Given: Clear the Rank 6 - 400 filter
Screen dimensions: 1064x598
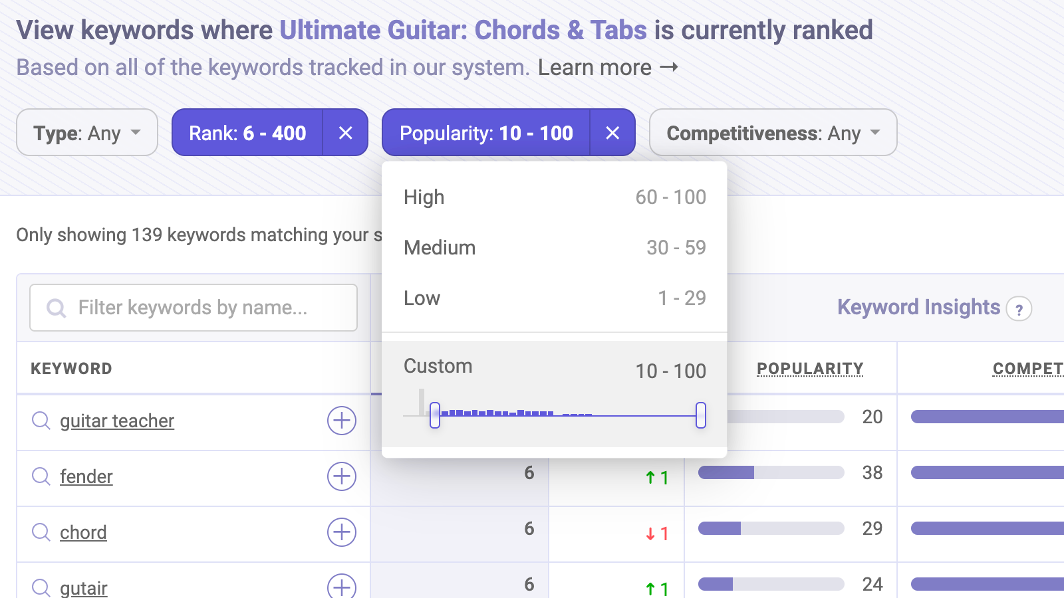Looking at the screenshot, I should [x=346, y=133].
